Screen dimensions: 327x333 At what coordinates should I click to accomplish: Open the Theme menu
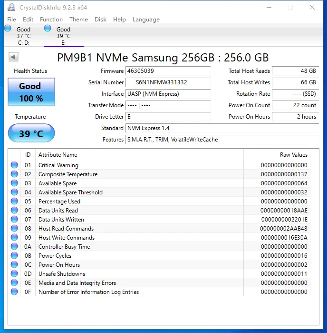tap(78, 20)
